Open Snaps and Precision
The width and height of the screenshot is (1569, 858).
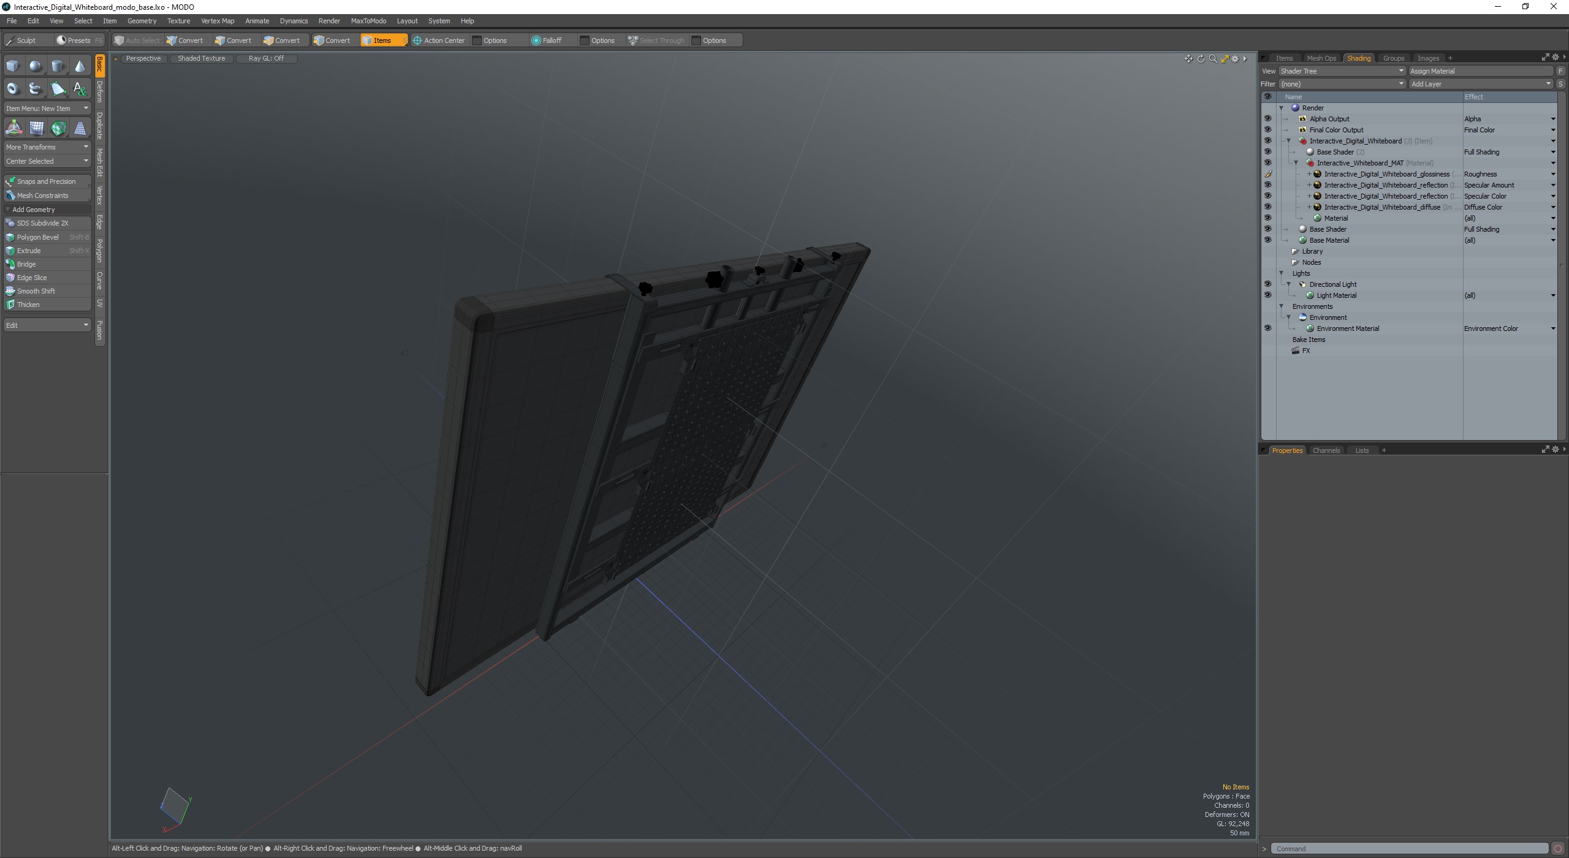tap(47, 181)
